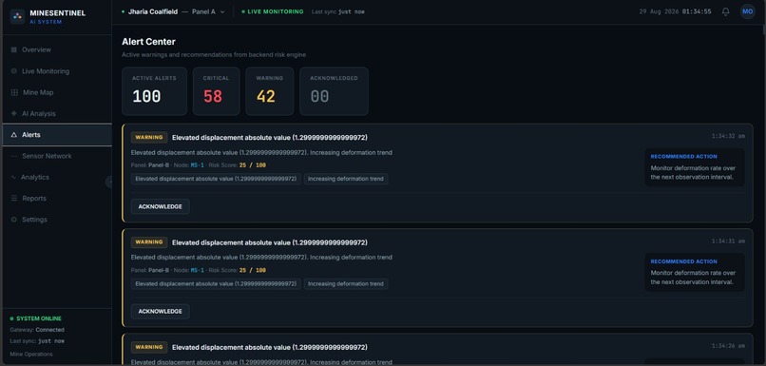This screenshot has width=766, height=366.
Task: Open the Jharia Coalfield Panel A dropdown
Action: click(173, 11)
